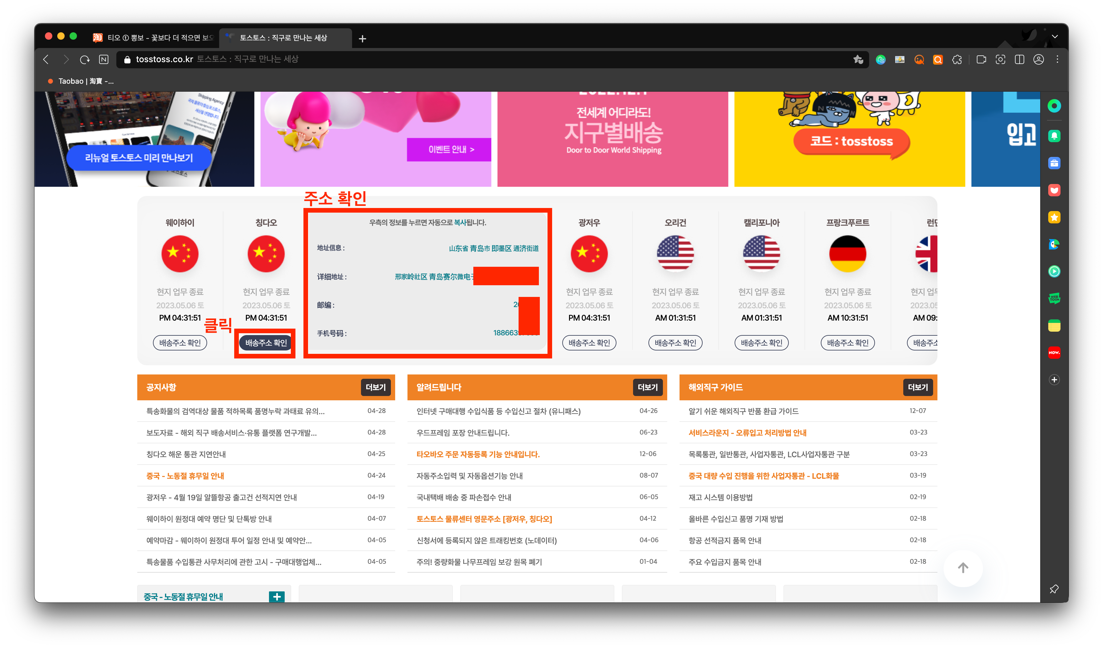Expand 중국 - 노동절 휴무일 안내 with plus button

tap(277, 596)
